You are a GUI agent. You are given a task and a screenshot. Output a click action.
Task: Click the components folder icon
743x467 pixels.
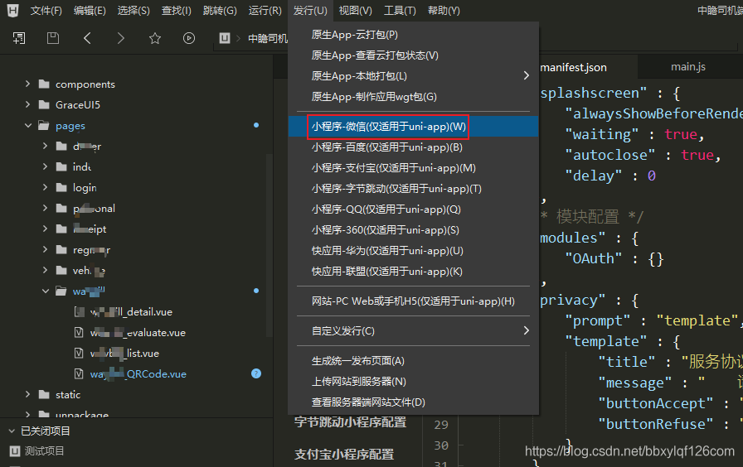click(x=44, y=84)
